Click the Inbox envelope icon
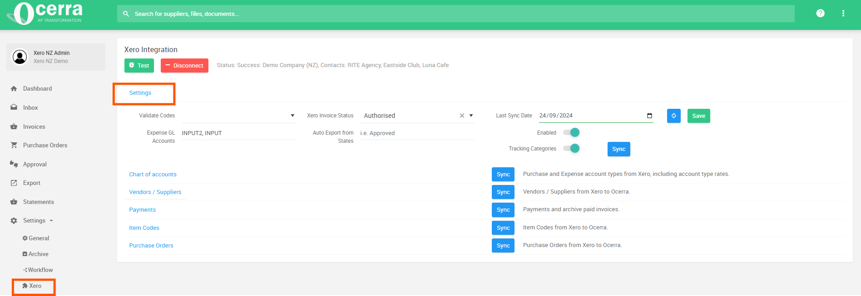861x296 pixels. (x=14, y=107)
